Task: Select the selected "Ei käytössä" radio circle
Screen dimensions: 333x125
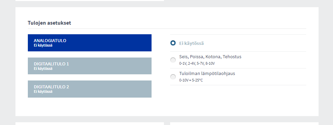Action: [x=173, y=43]
